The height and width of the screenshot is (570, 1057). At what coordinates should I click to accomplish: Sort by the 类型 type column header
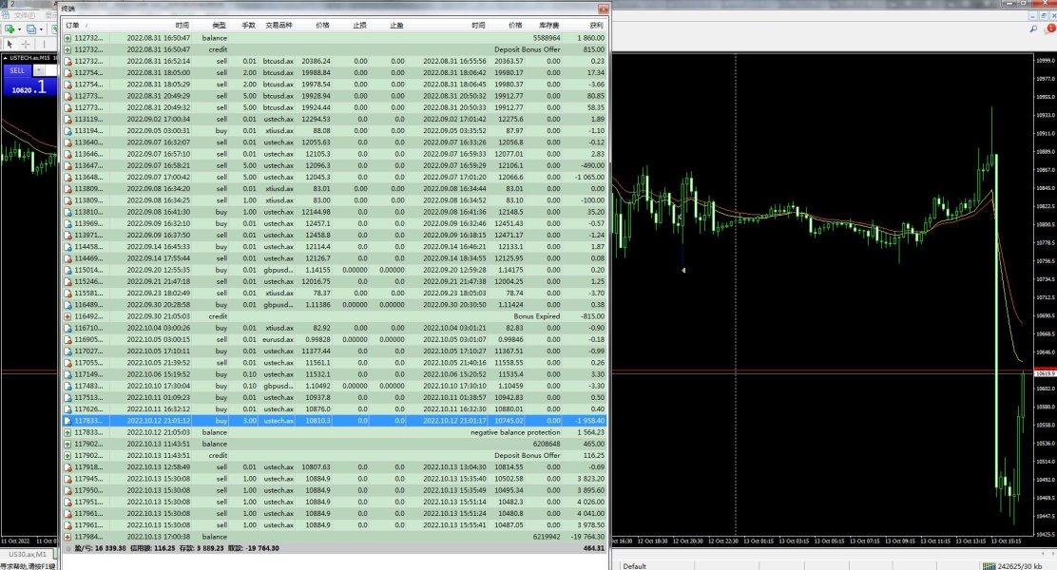(x=219, y=25)
